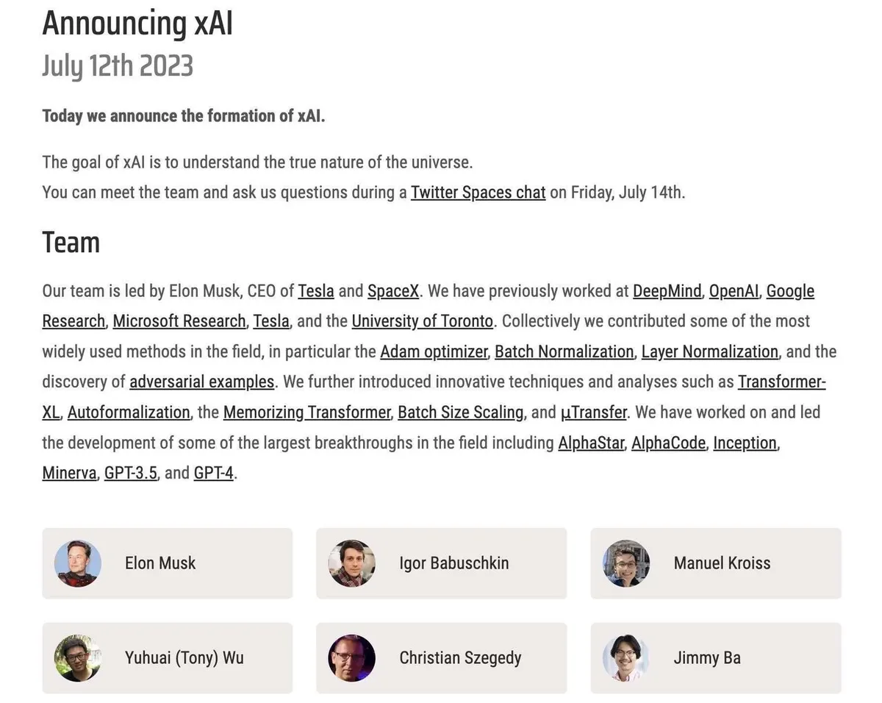Click Elon Musk's avatar photo
The height and width of the screenshot is (703, 882).
click(77, 563)
